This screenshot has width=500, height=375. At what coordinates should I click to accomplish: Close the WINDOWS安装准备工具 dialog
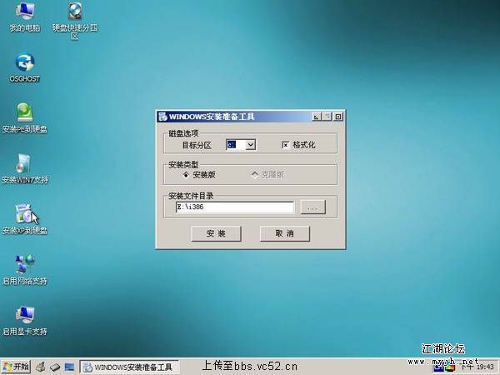338,117
